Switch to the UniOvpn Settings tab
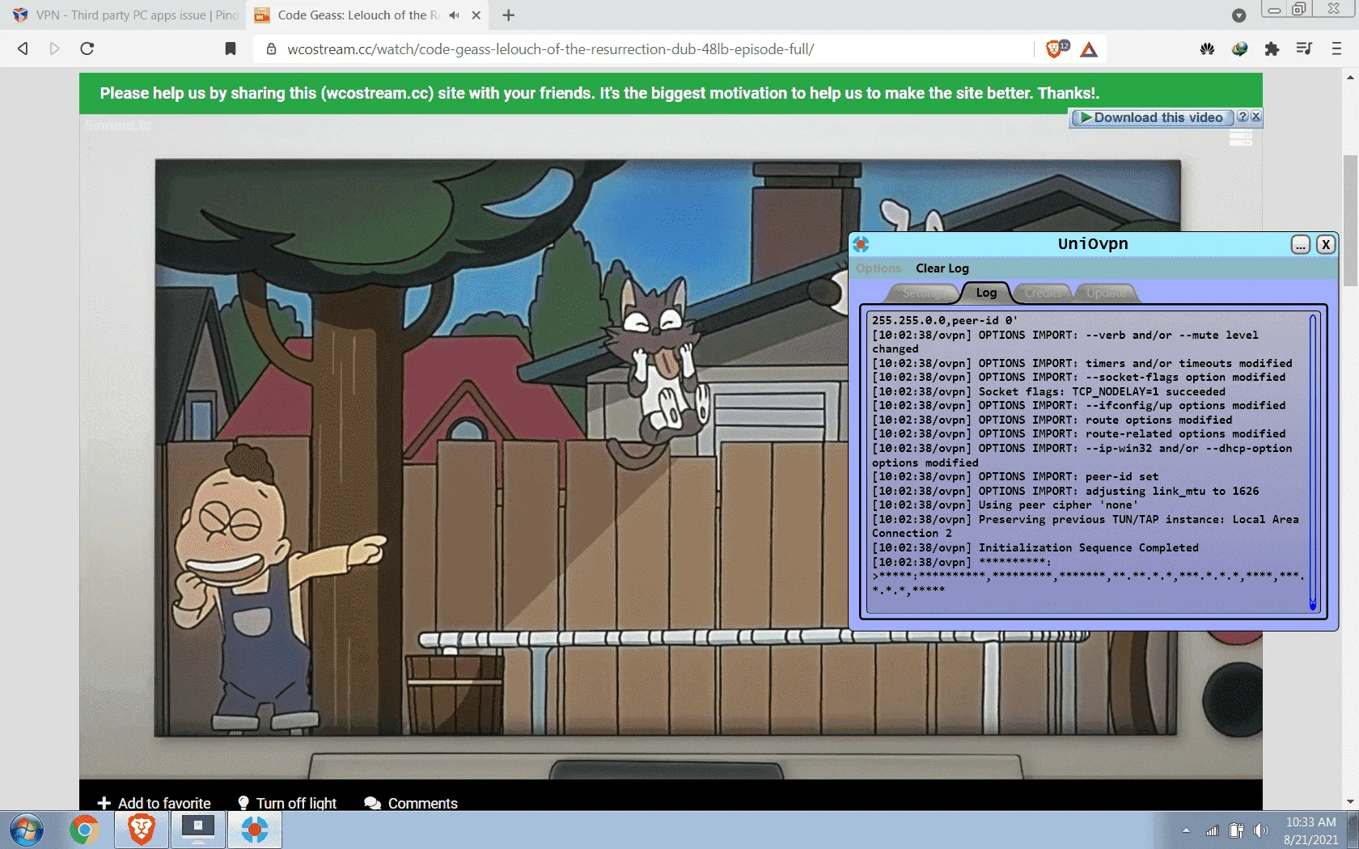1359x849 pixels. pyautogui.click(x=921, y=293)
